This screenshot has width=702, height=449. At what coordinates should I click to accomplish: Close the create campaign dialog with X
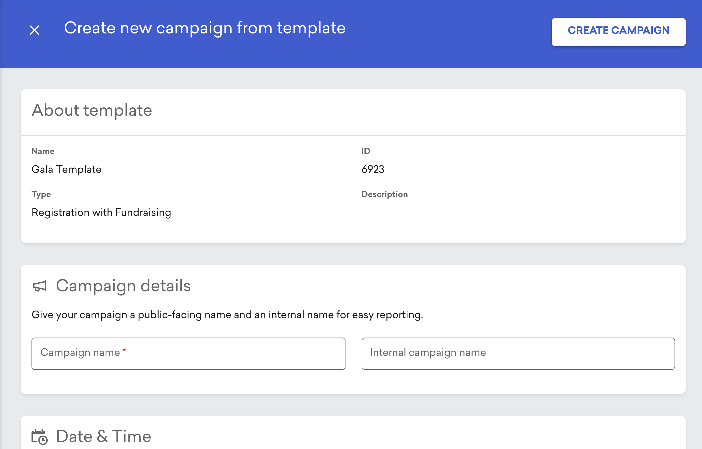34,30
